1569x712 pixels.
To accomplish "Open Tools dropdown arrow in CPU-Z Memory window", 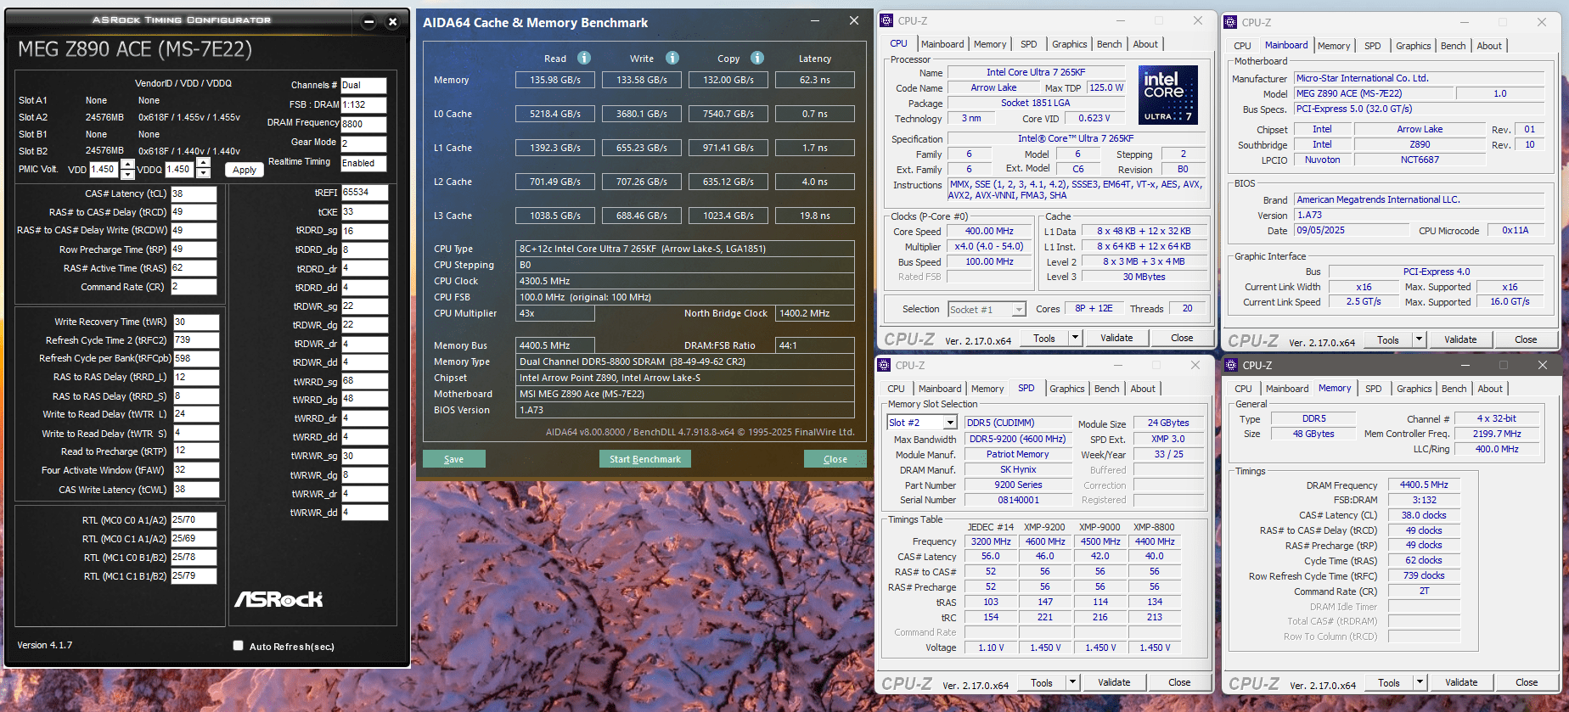I will point(1419,682).
